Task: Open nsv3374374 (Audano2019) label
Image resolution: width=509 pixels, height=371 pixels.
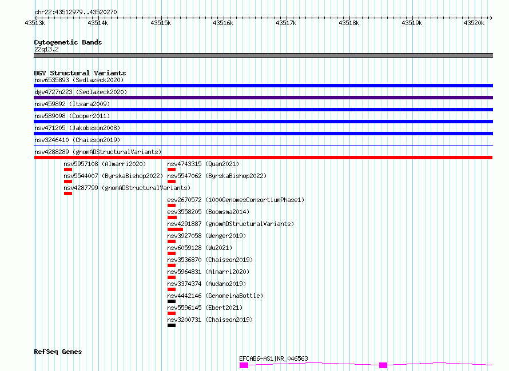Action: [206, 284]
